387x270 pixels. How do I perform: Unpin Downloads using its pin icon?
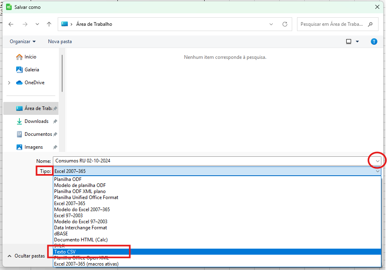click(55, 121)
